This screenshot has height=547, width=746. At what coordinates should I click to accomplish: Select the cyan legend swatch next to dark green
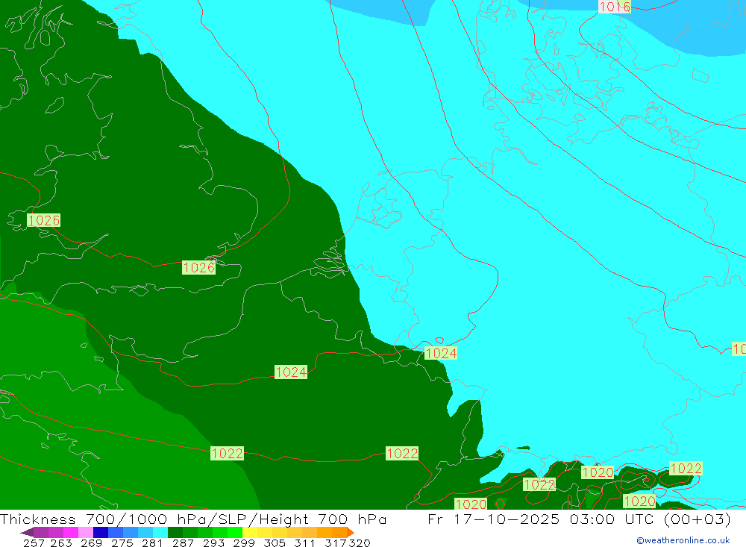pos(160,532)
